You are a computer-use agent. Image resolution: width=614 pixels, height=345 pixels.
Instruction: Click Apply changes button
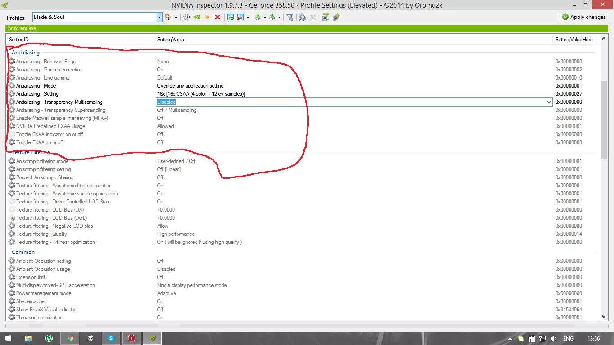583,17
